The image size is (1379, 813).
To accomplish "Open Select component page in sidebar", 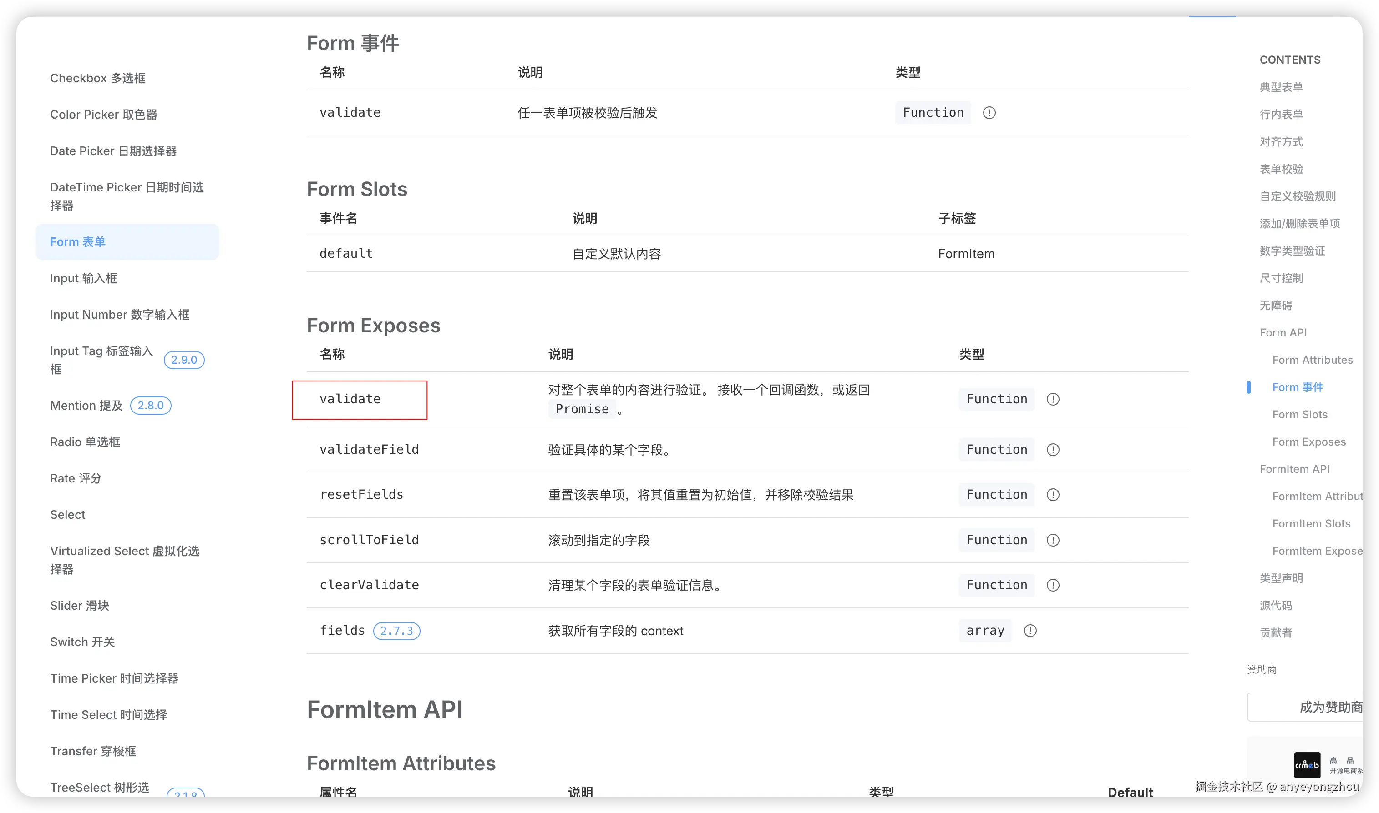I will tap(67, 514).
